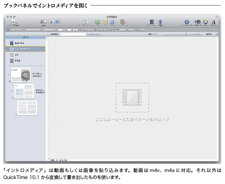The image size is (225, 184).
Task: Go to previous page with left arrow
Action: 60,160
